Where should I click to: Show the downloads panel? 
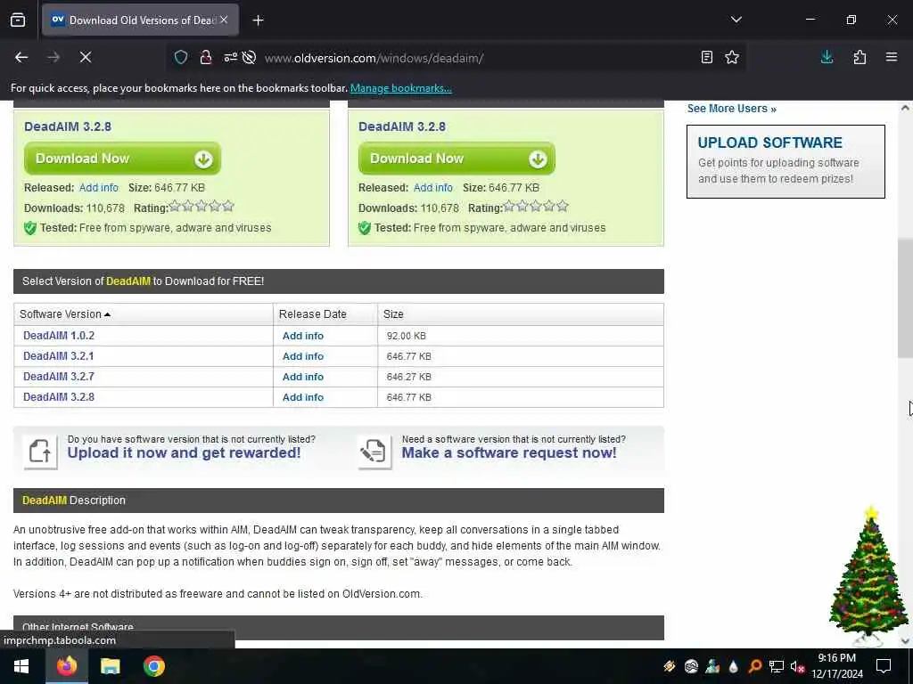click(827, 57)
